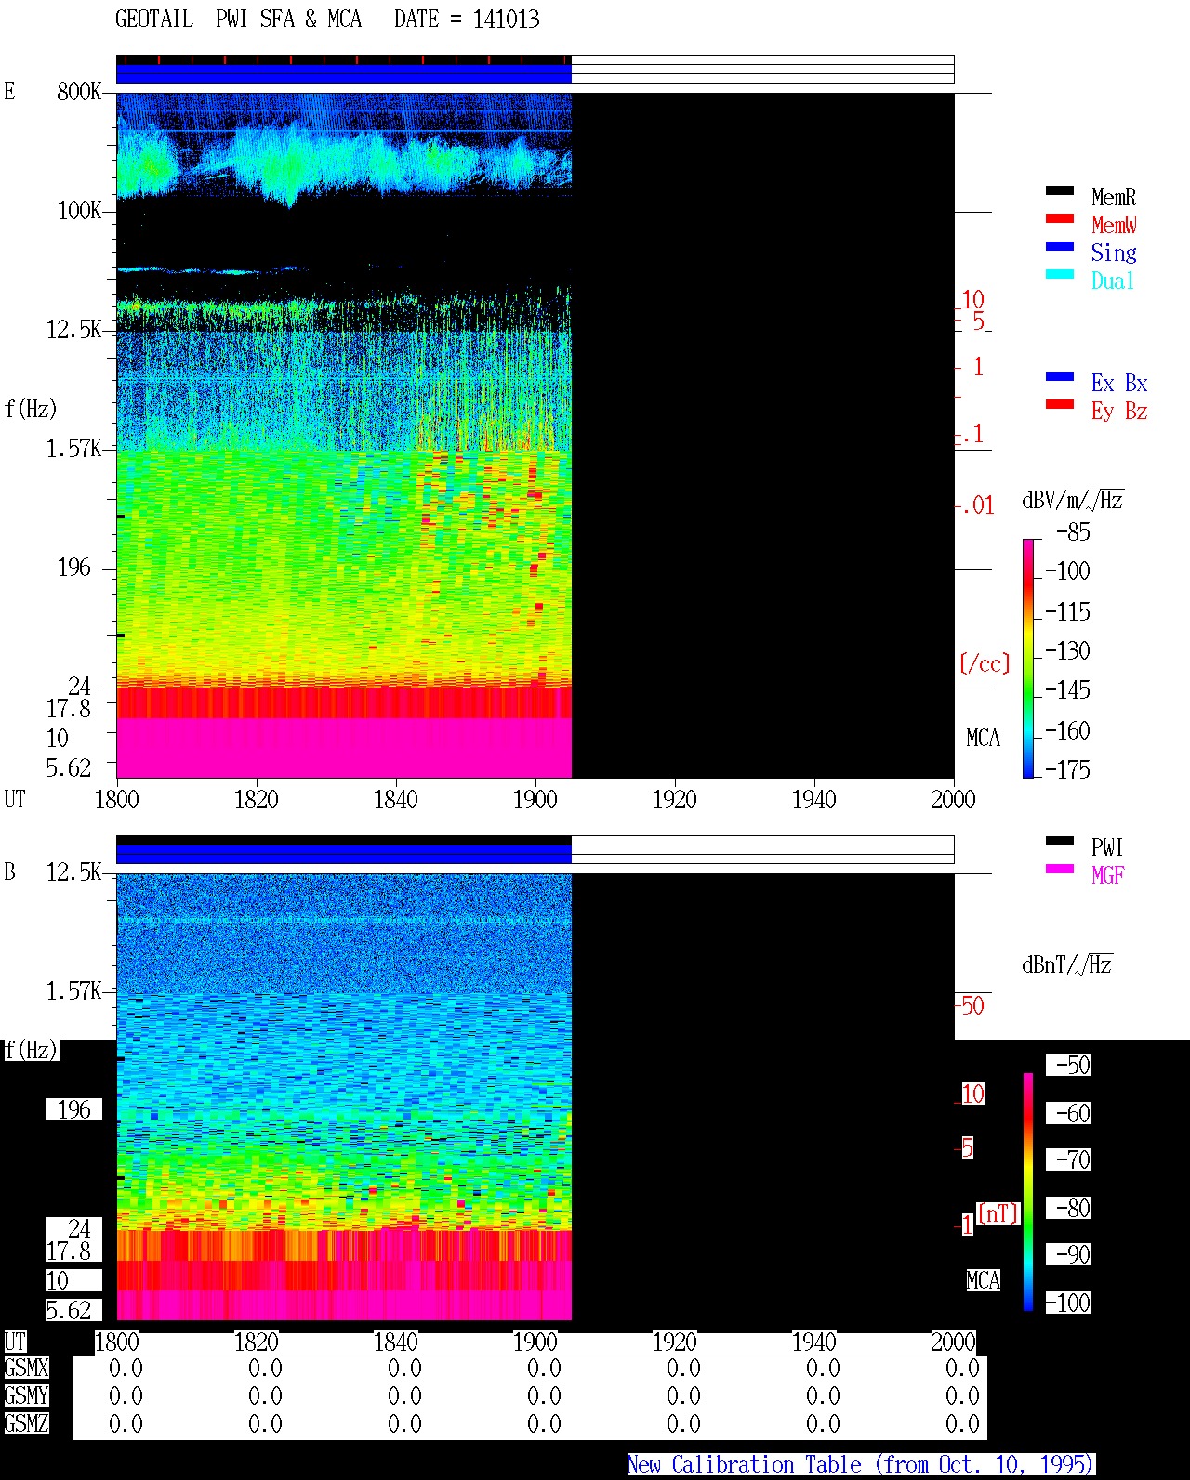Click the dBnT/√Hz unit title
This screenshot has height=1480, width=1190.
click(x=1067, y=964)
